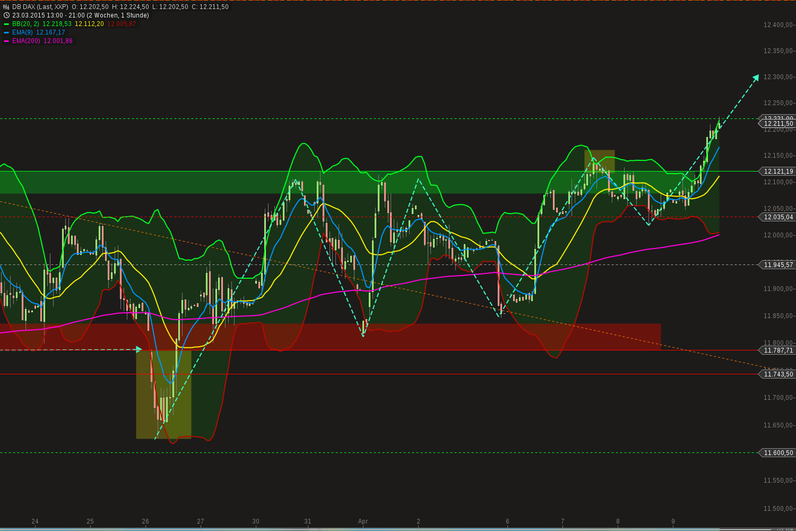796x531 pixels.
Task: Click the blue EMA(9) legend color dash
Action: click(6, 32)
